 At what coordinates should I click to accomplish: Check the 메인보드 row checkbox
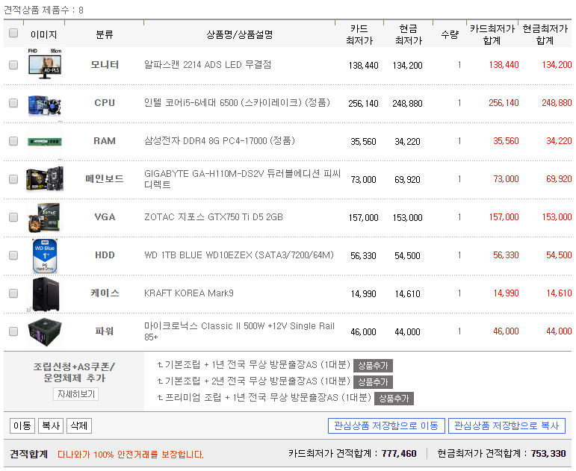pyautogui.click(x=13, y=179)
